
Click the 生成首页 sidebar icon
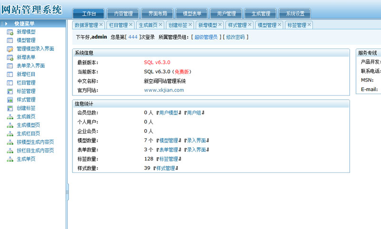click(x=10, y=117)
